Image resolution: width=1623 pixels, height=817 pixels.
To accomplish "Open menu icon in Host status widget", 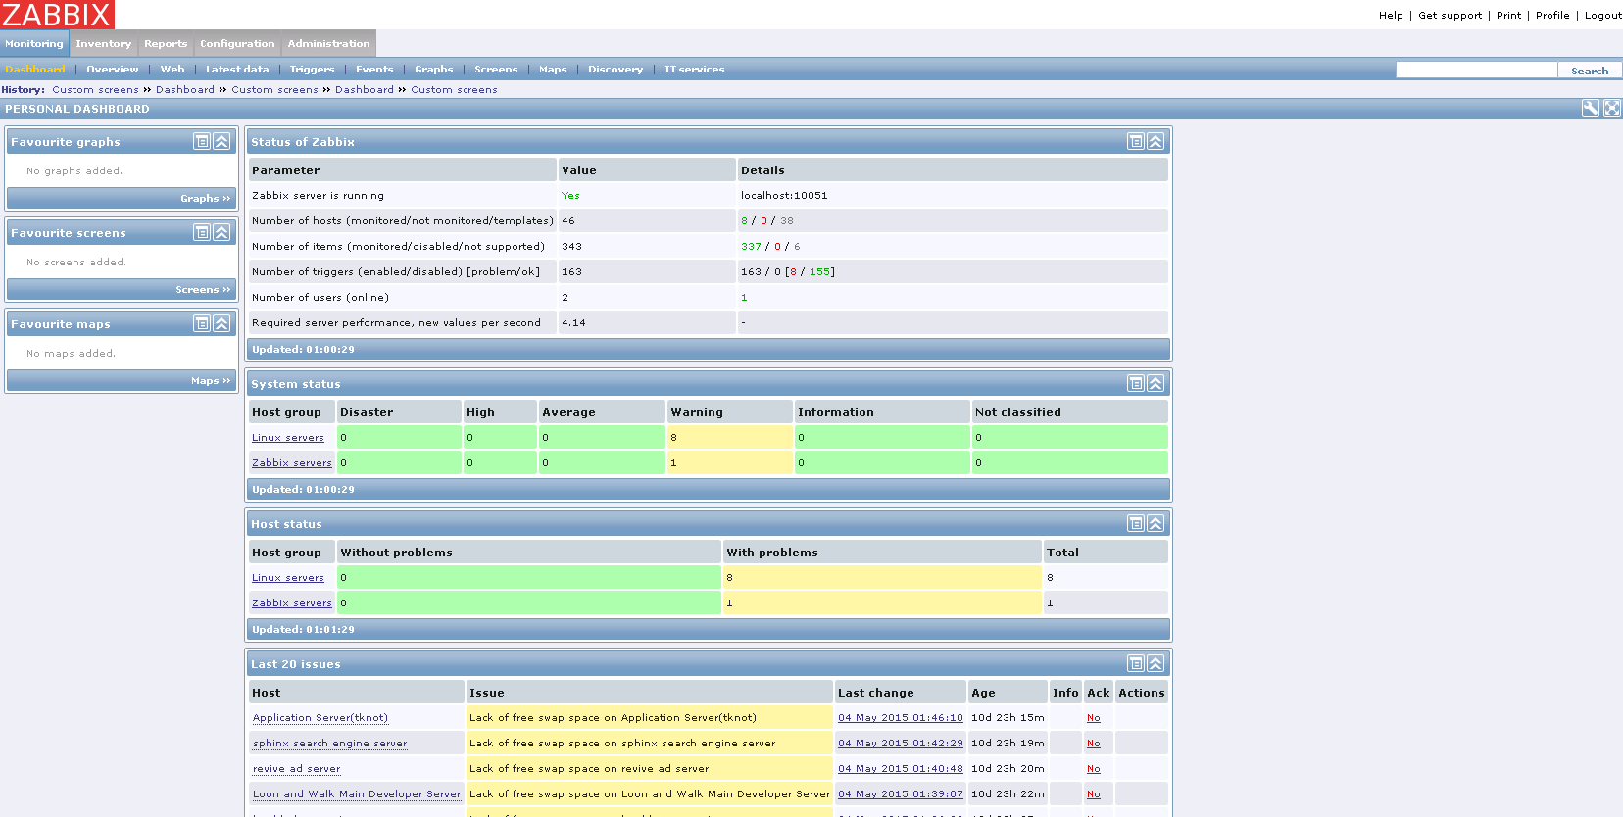I will coord(1136,524).
